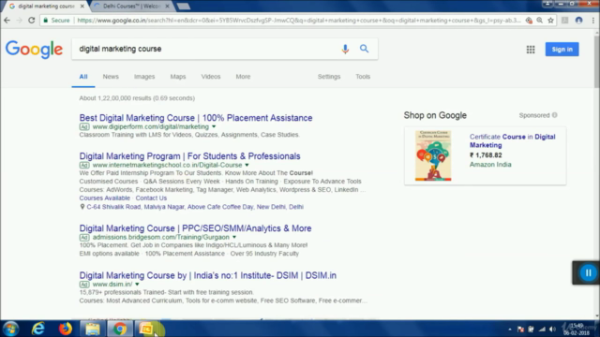Open a new browser tab
The width and height of the screenshot is (600, 337).
pos(184,7)
